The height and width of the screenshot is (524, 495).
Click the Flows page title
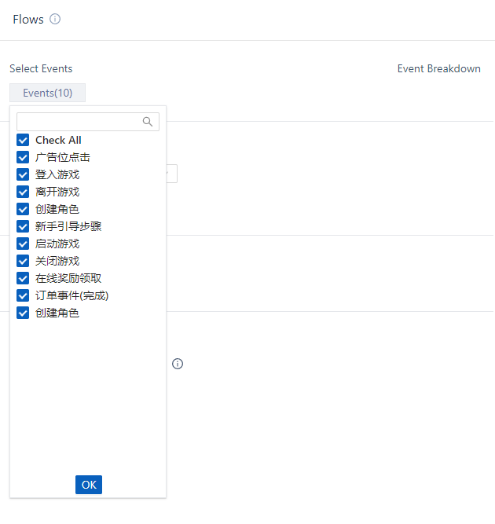pyautogui.click(x=28, y=19)
